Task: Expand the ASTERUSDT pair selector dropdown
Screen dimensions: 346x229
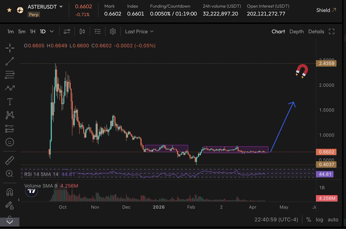Action: (x=61, y=6)
